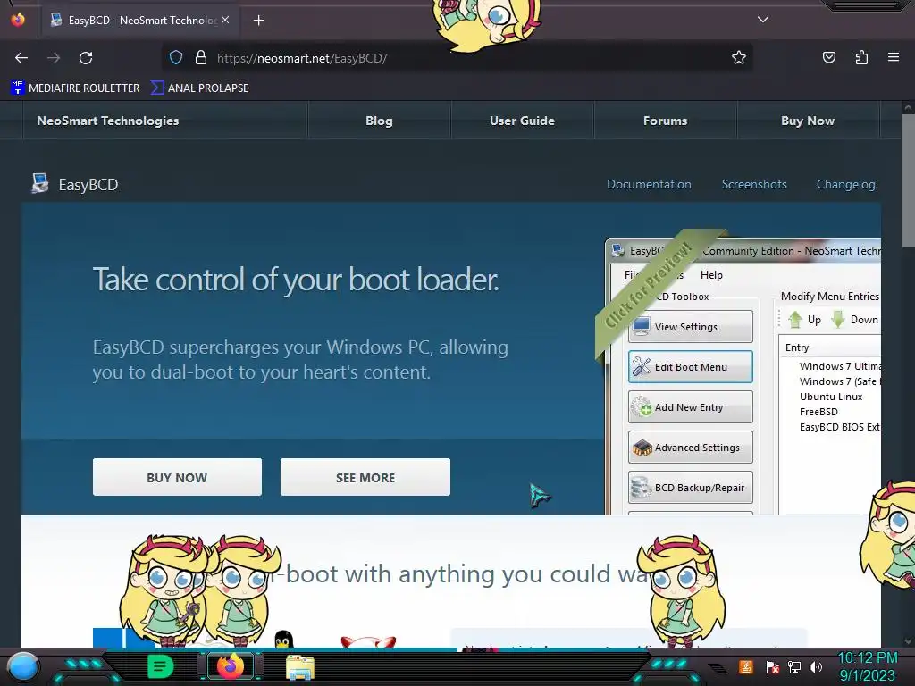Open the Pocket save icon
915x686 pixels.
tap(828, 57)
